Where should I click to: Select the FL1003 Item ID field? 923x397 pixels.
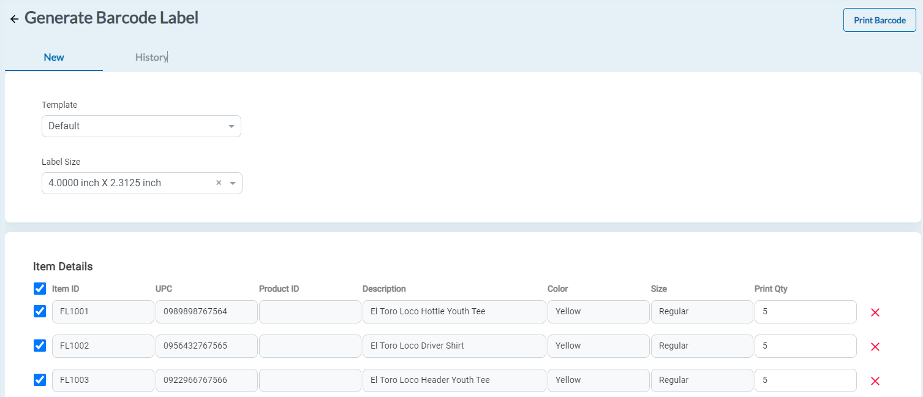(x=103, y=380)
